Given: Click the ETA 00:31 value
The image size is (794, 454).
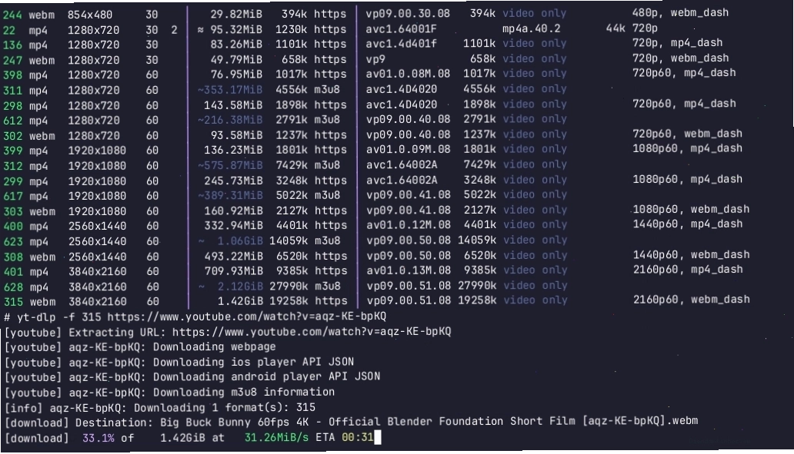Looking at the screenshot, I should click(x=358, y=437).
